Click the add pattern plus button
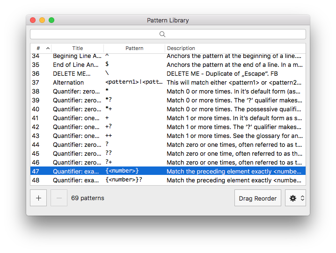This screenshot has width=336, height=253. (38, 198)
